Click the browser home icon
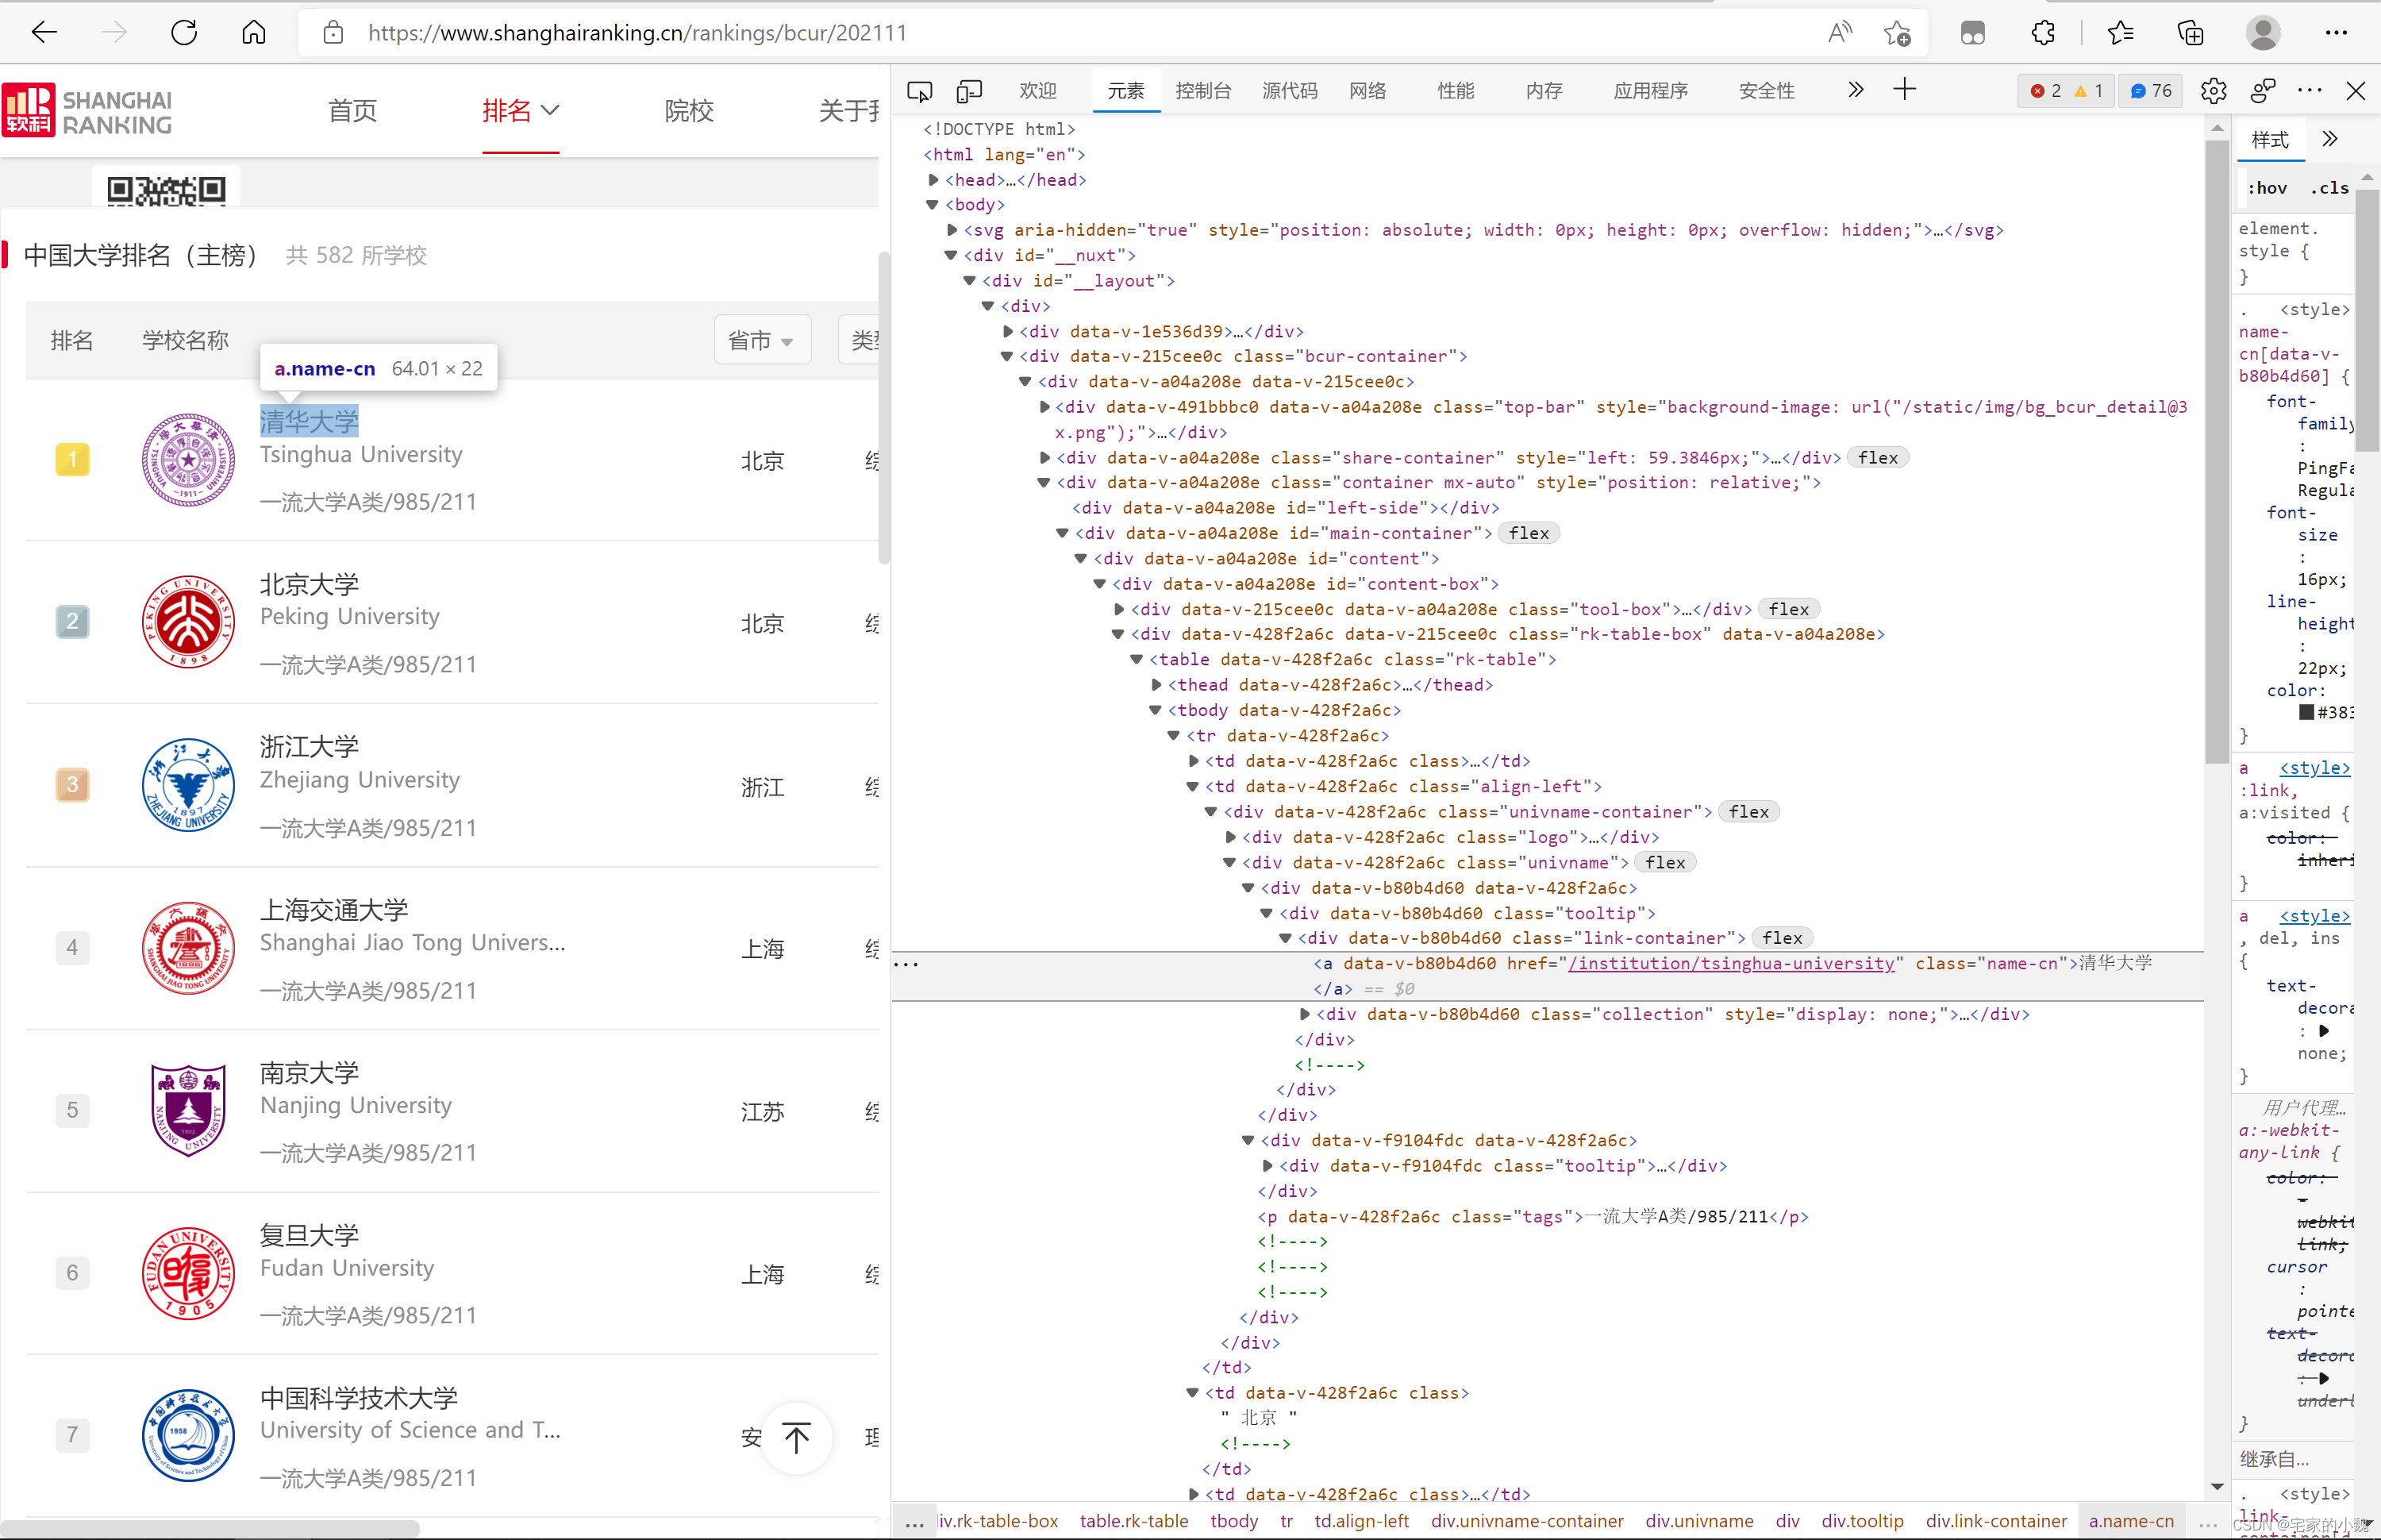The image size is (2381, 1540). (x=254, y=33)
